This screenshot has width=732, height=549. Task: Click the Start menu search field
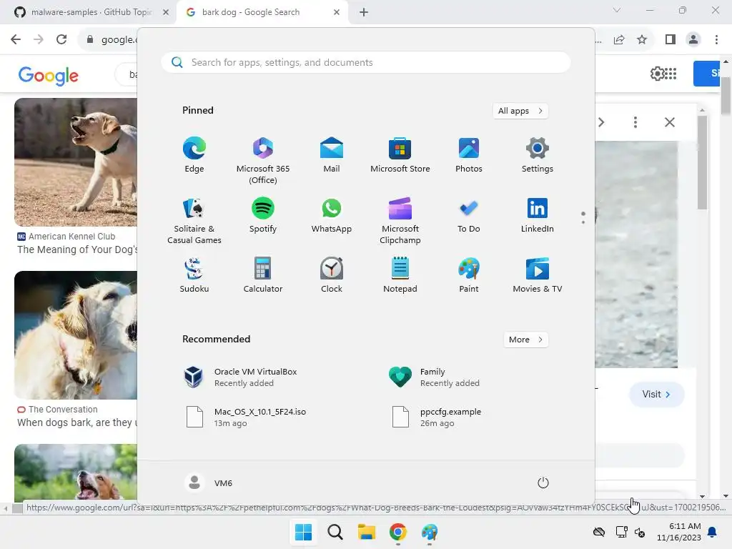(x=366, y=63)
